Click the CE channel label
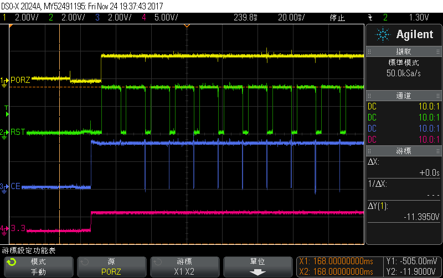443x278 pixels. (x=16, y=186)
